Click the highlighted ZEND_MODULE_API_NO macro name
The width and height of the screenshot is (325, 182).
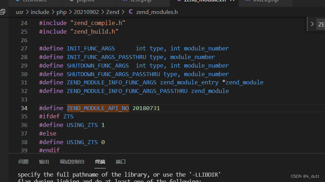tap(98, 108)
